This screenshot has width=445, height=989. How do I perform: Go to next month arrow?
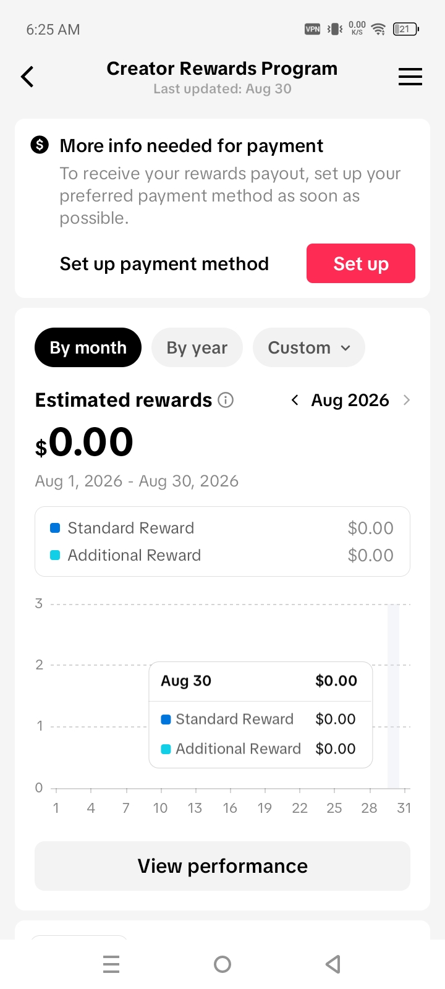(406, 400)
